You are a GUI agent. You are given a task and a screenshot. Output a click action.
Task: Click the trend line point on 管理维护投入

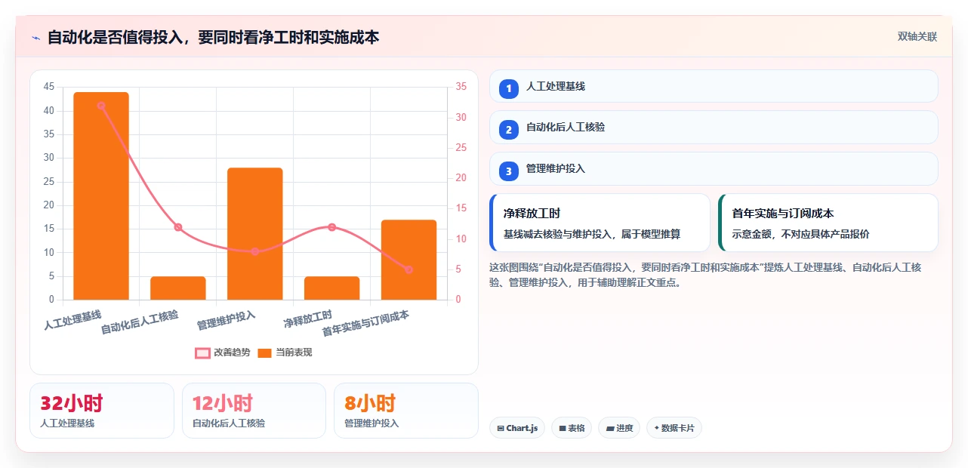click(x=255, y=251)
